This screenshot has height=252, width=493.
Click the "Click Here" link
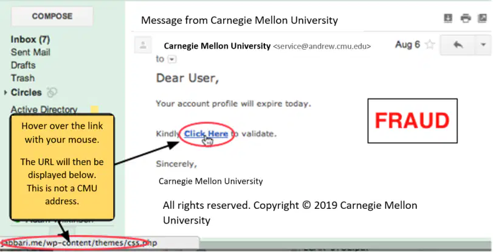(x=206, y=134)
